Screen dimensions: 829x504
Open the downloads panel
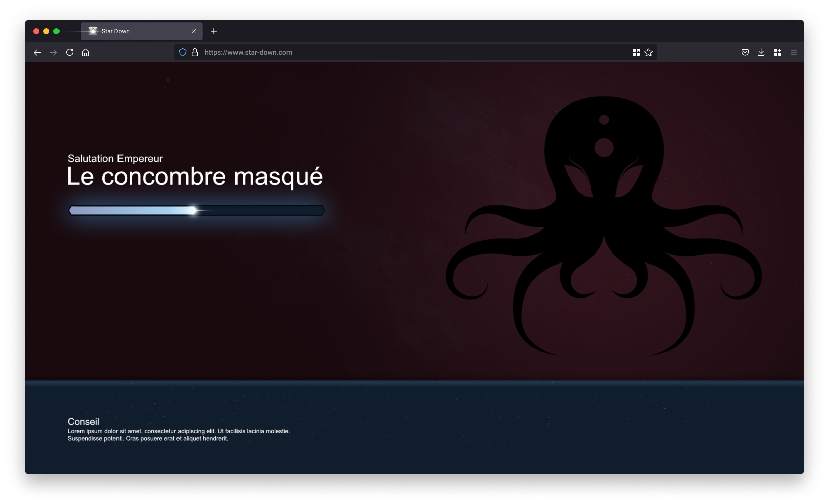pyautogui.click(x=761, y=52)
